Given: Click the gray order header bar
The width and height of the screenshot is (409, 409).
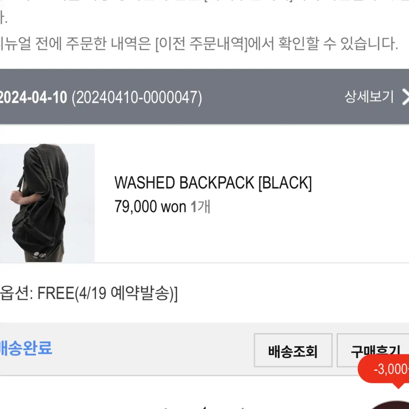Looking at the screenshot, I should point(204,97).
